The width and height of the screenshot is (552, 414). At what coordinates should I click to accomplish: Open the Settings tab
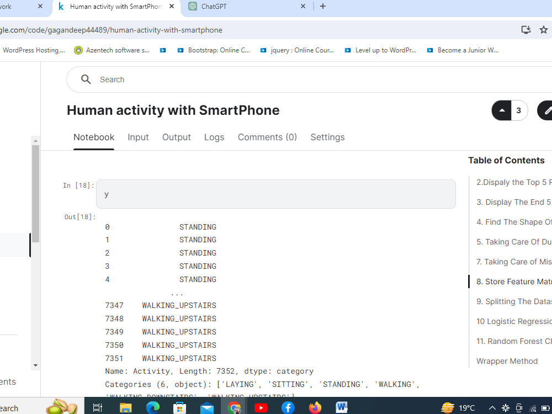click(327, 137)
